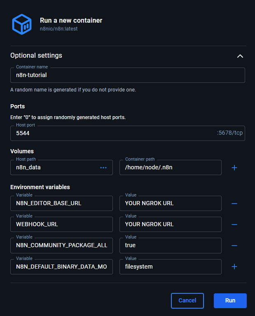The image size is (255, 316).
Task: Select the N8N_COMMUNITY_PACKAGE_ALL variable field
Action: (61, 246)
